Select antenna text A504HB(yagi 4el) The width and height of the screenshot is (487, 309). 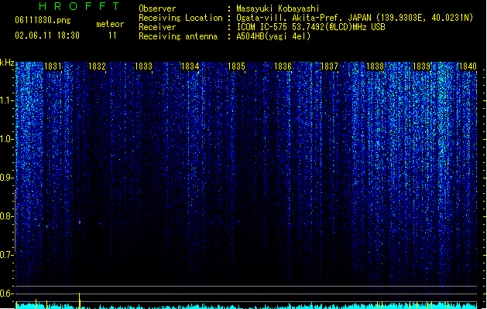click(273, 36)
